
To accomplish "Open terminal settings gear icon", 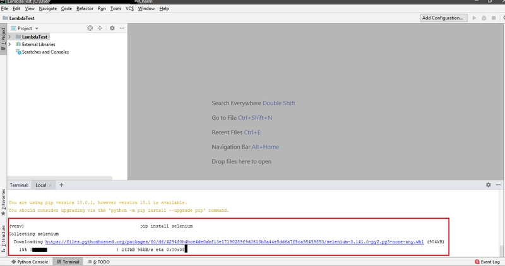I will 488,185.
